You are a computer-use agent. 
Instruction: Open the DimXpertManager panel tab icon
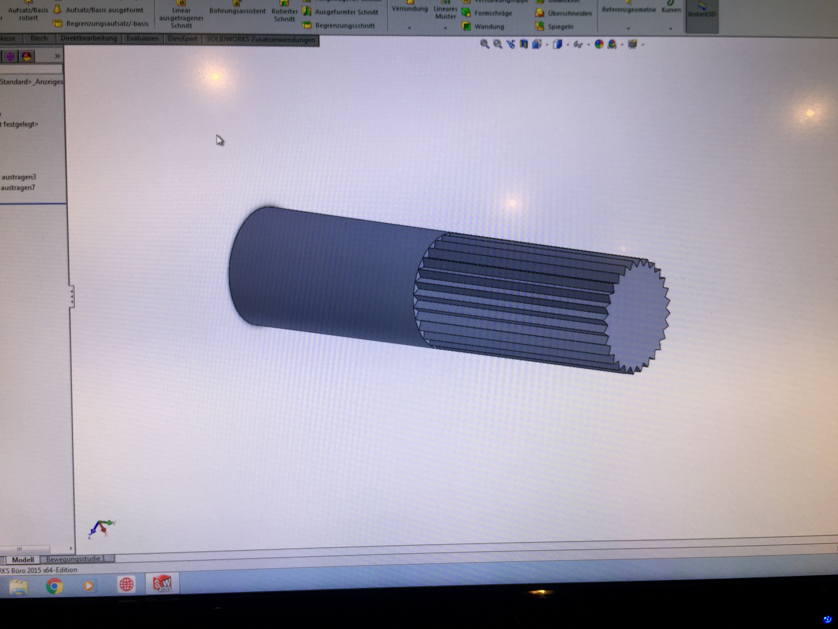tap(10, 57)
